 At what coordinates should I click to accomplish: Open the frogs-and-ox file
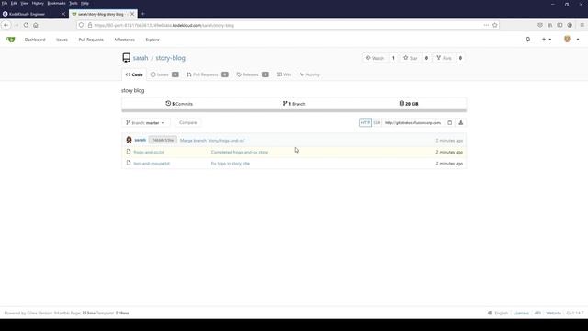pos(149,152)
